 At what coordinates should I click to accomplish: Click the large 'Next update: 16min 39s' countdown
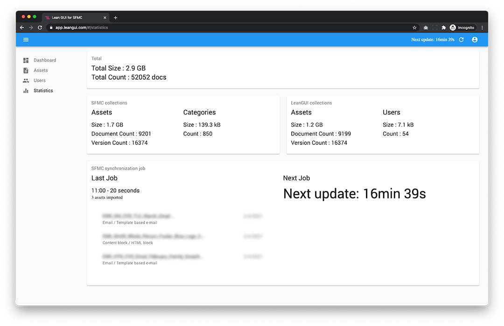(x=354, y=194)
